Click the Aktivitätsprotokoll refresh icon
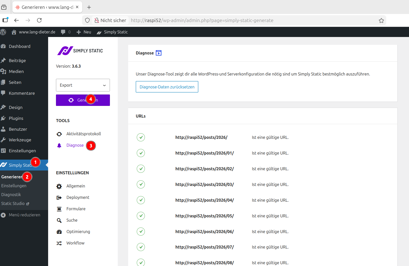The width and height of the screenshot is (409, 266). 59,134
